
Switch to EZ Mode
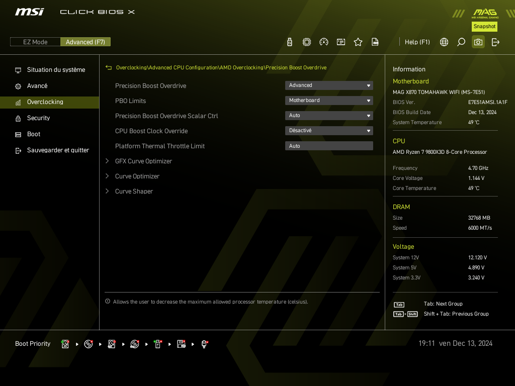coord(35,42)
